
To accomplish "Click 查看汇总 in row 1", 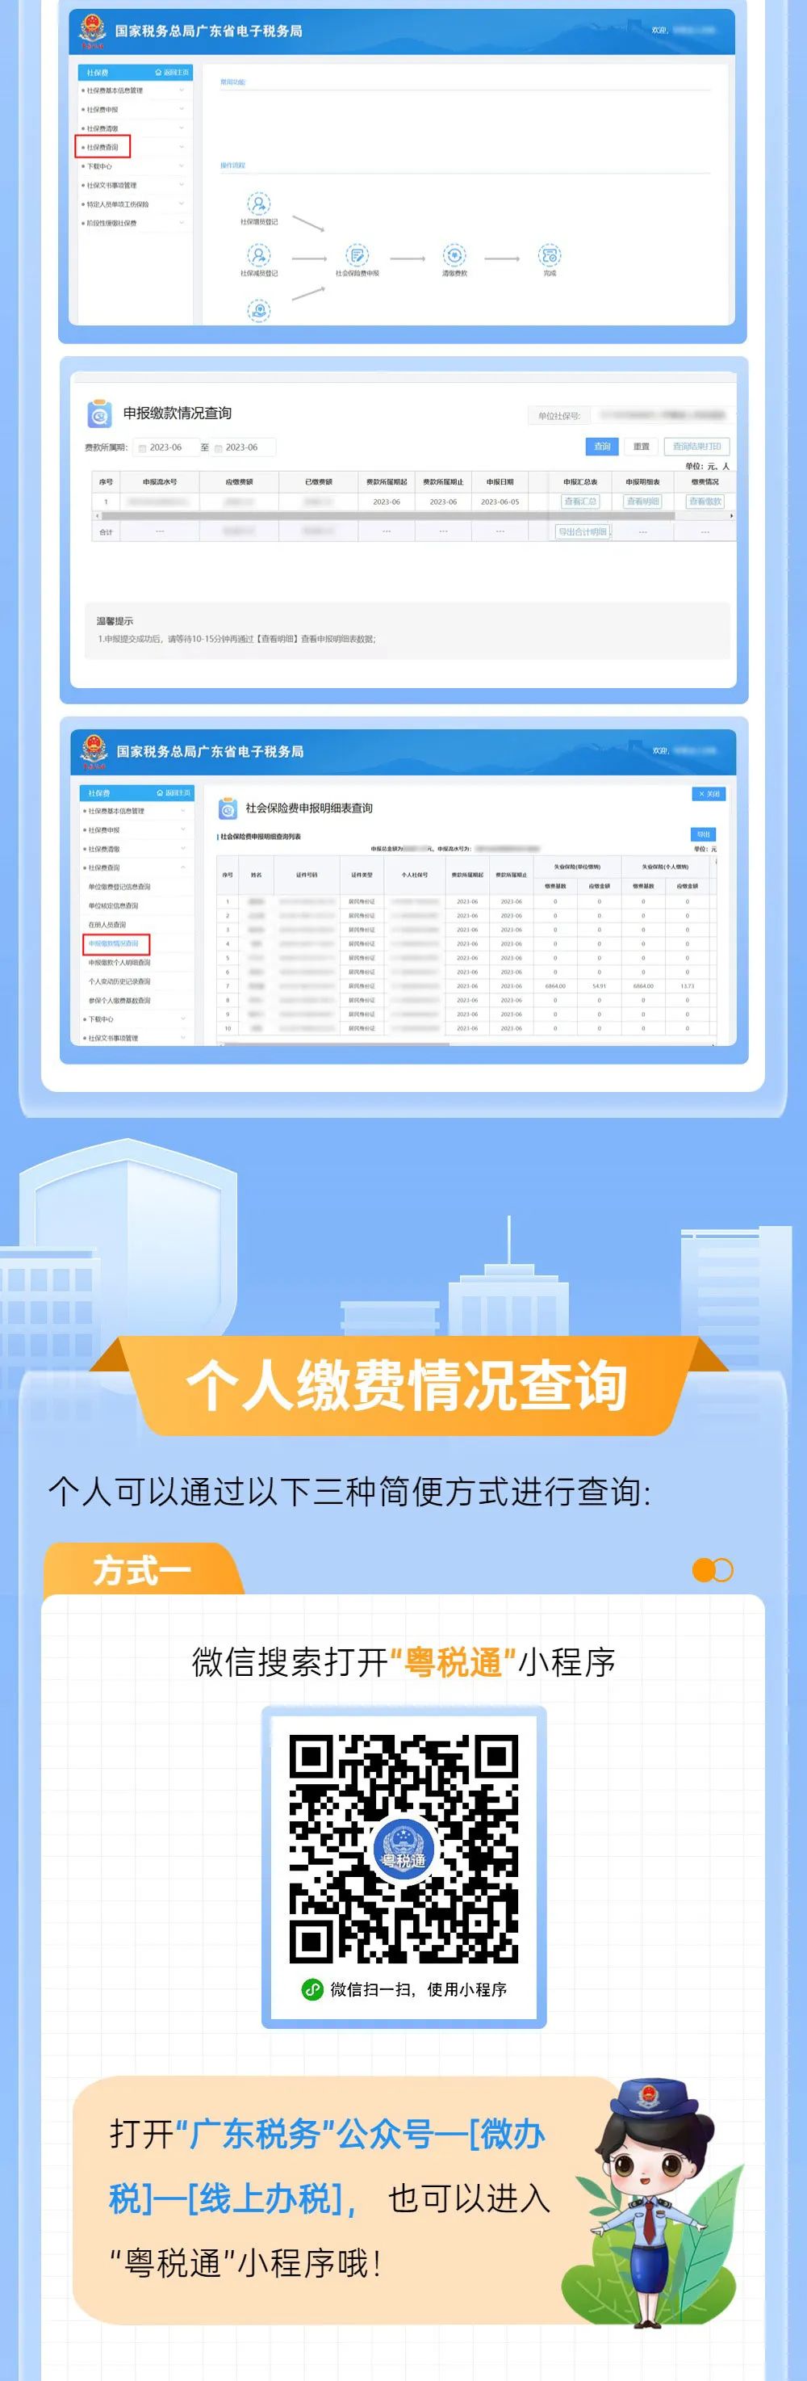I will pos(580,502).
